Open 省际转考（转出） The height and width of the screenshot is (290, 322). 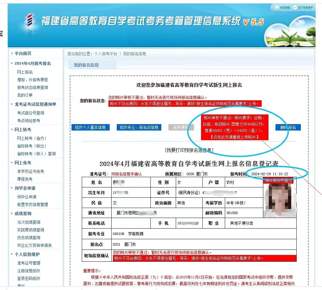point(32,146)
